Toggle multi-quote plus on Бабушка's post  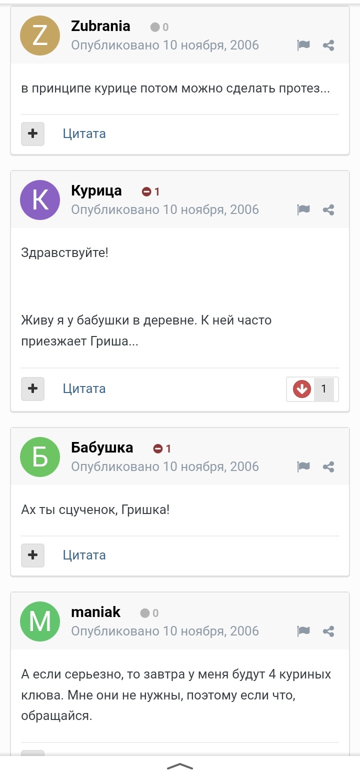pyautogui.click(x=32, y=555)
